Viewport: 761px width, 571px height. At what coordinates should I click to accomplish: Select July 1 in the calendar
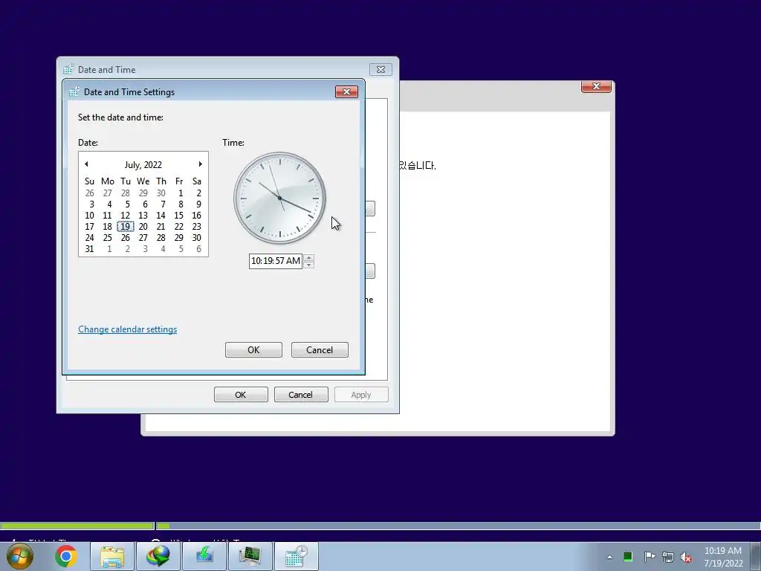pyautogui.click(x=181, y=193)
